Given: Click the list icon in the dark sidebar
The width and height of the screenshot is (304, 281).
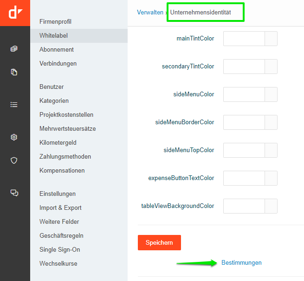Looking at the screenshot, I should pyautogui.click(x=14, y=105).
